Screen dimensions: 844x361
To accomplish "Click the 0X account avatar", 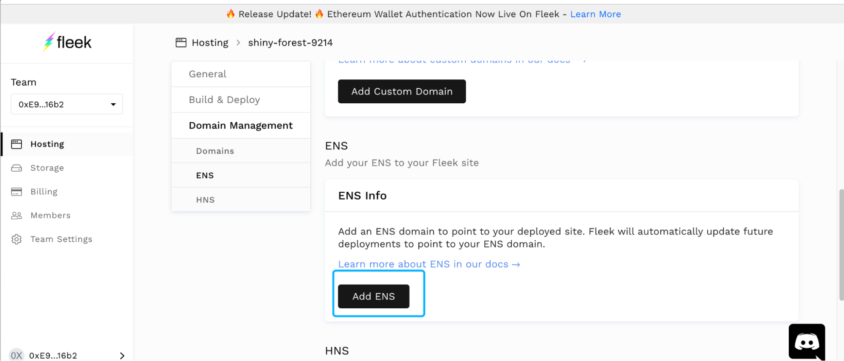I will (x=16, y=355).
